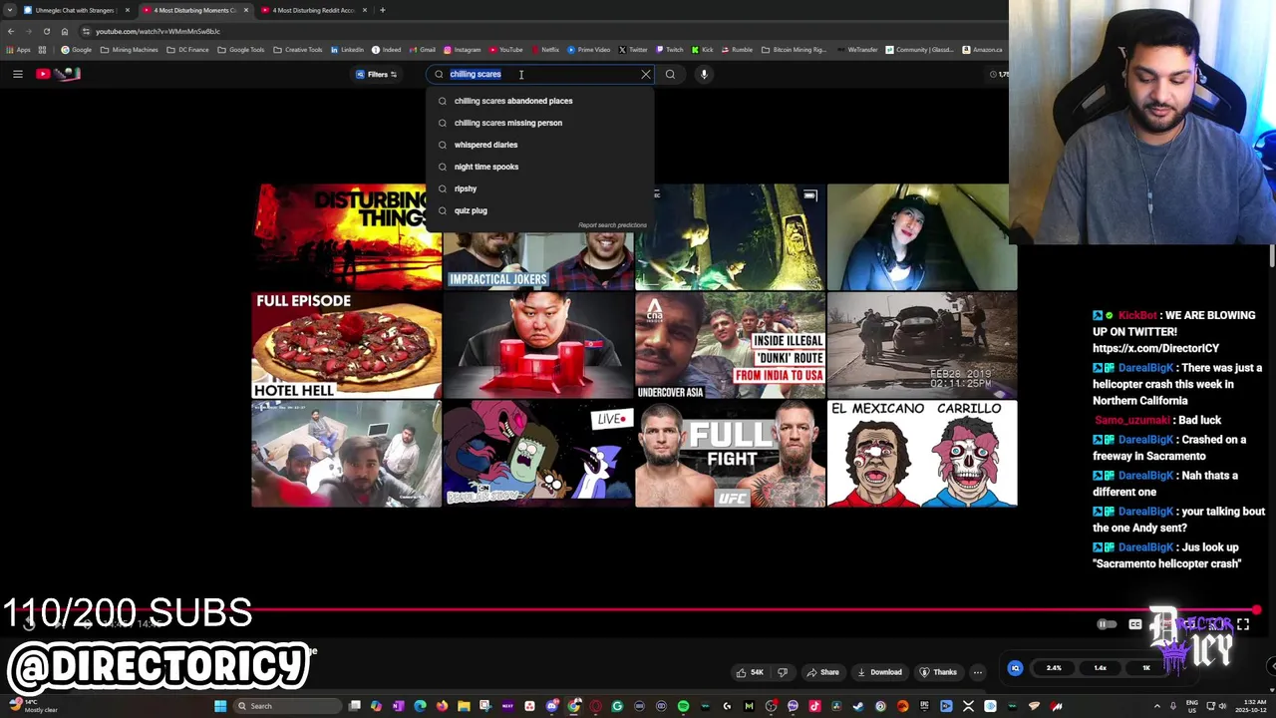Click the Share button

822,672
